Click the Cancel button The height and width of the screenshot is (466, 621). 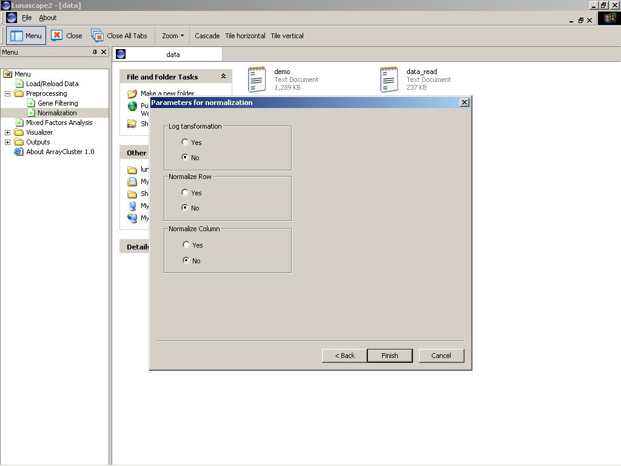pyautogui.click(x=441, y=356)
